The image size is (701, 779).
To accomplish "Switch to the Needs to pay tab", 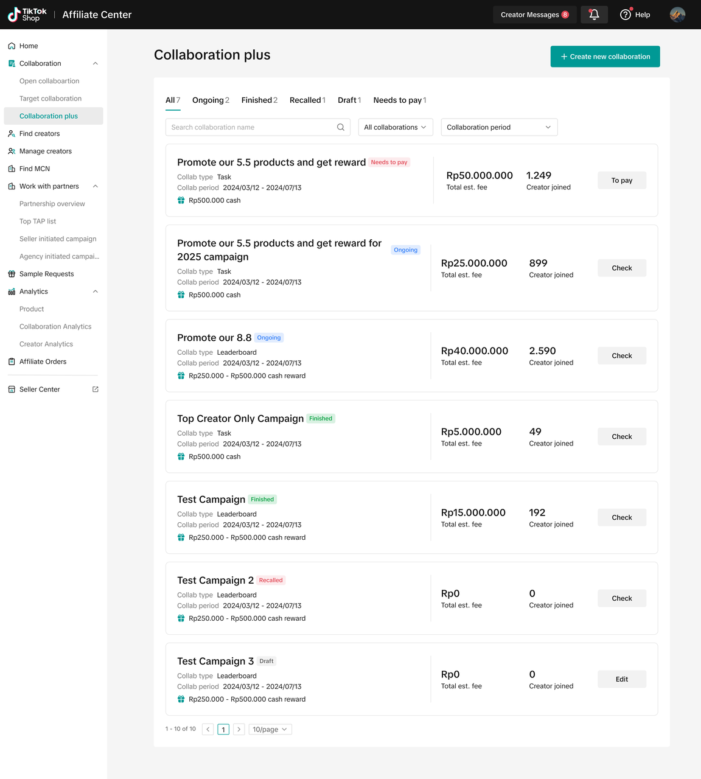I will tap(399, 100).
